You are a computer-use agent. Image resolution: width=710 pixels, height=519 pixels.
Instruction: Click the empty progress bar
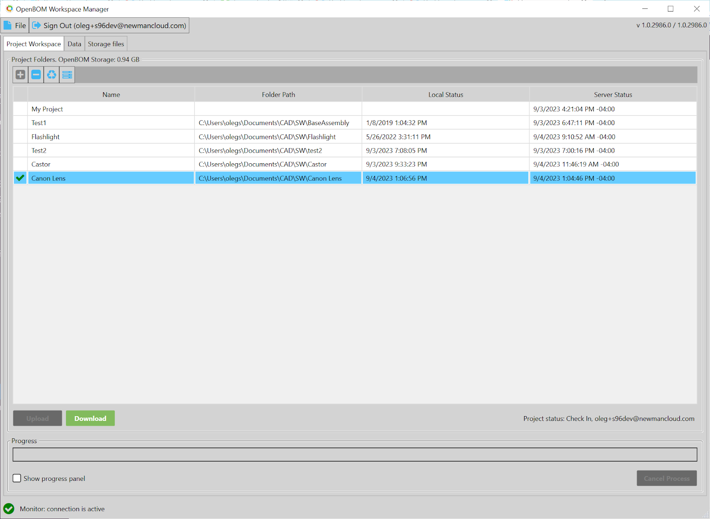pyautogui.click(x=355, y=454)
